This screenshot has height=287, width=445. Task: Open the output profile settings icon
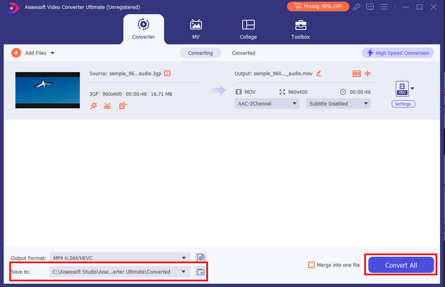[x=201, y=258]
